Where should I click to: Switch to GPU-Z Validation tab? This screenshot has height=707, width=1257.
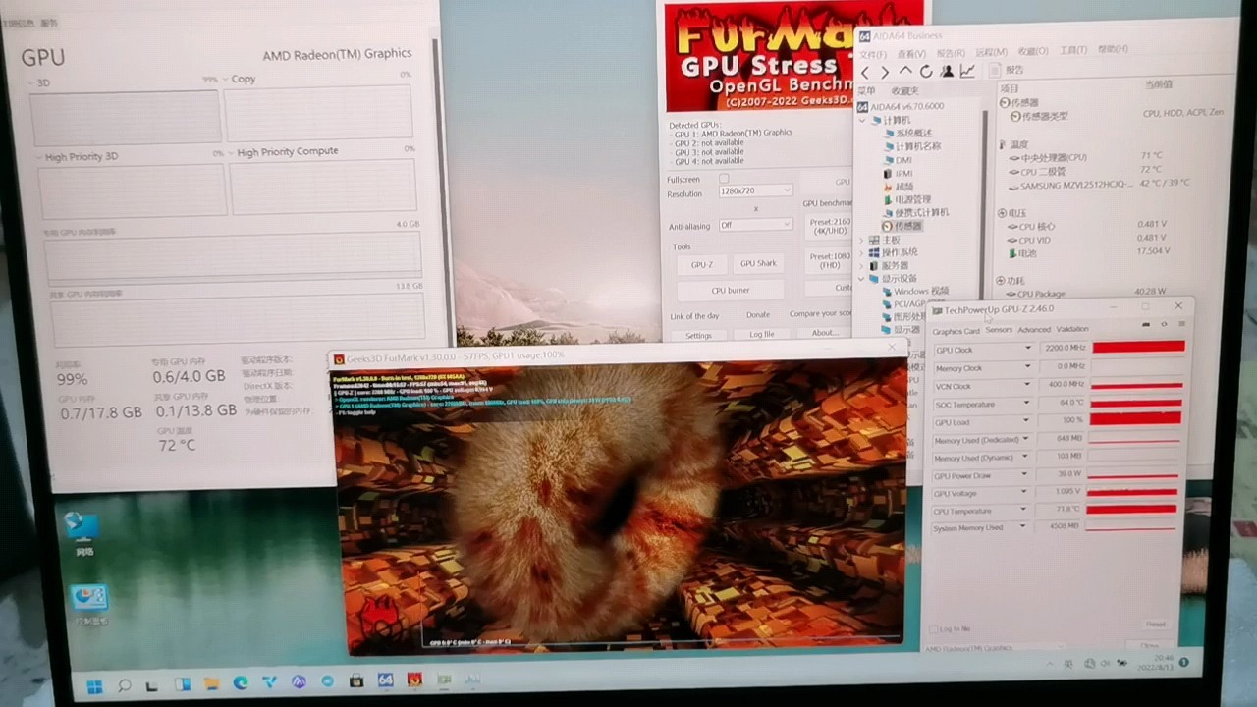pos(1072,329)
